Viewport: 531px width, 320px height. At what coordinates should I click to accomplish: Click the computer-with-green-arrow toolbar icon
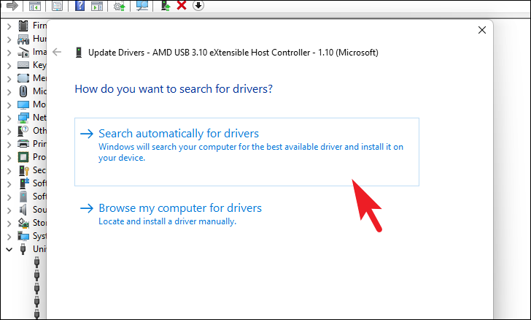pos(166,5)
